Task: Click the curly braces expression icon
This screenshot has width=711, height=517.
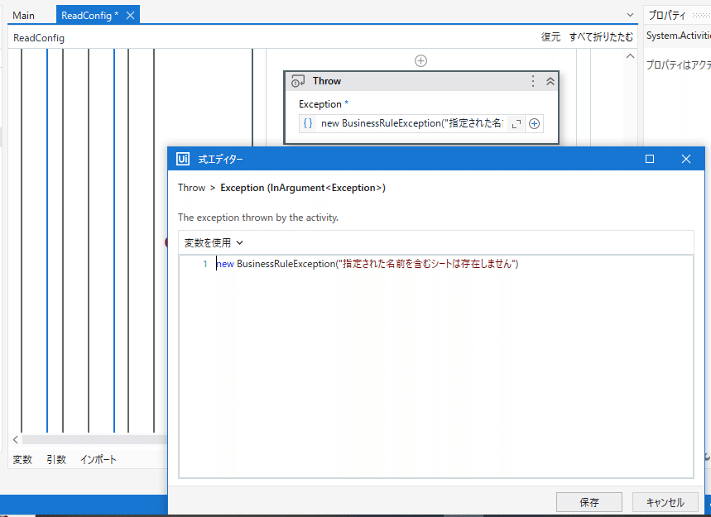Action: pos(308,123)
